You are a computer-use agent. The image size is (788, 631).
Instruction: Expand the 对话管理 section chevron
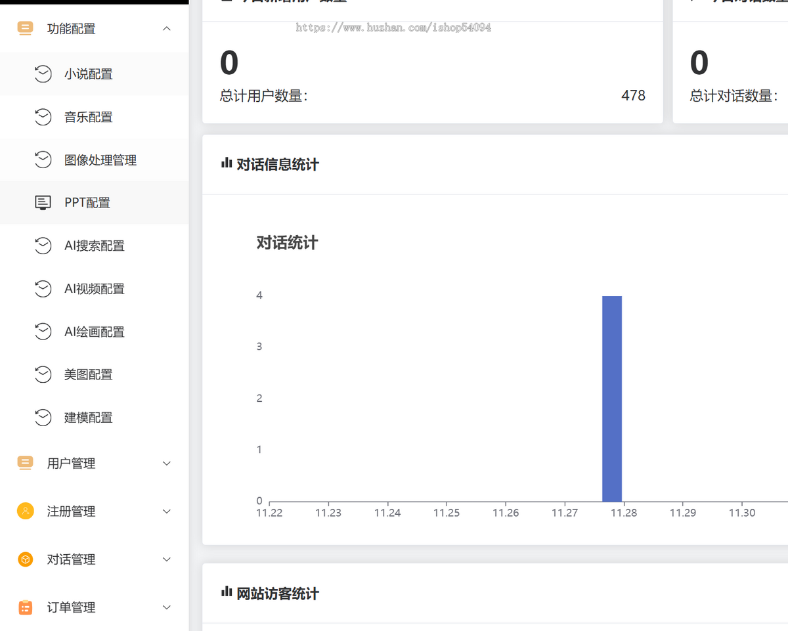pyautogui.click(x=167, y=559)
